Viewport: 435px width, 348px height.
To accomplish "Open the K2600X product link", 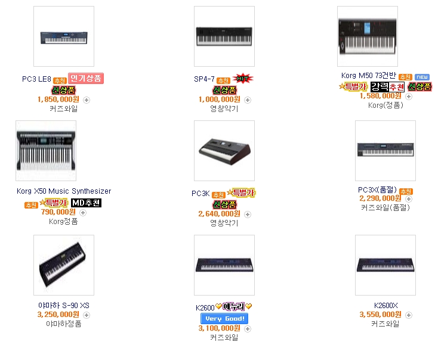I will coord(385,306).
